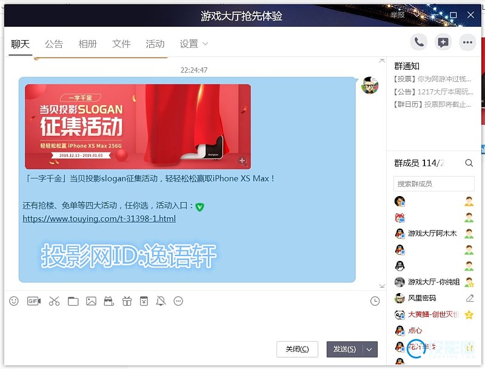The image size is (485, 369).
Task: Open the 文件 tab
Action: [x=121, y=44]
